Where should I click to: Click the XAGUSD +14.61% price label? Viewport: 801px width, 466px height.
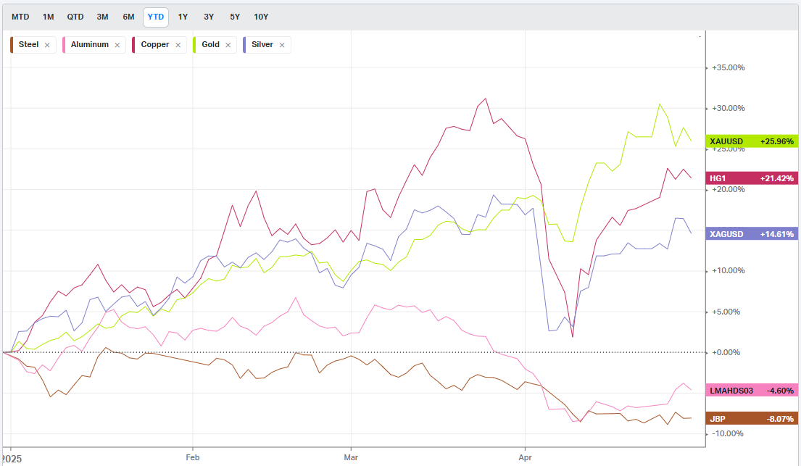(x=752, y=234)
